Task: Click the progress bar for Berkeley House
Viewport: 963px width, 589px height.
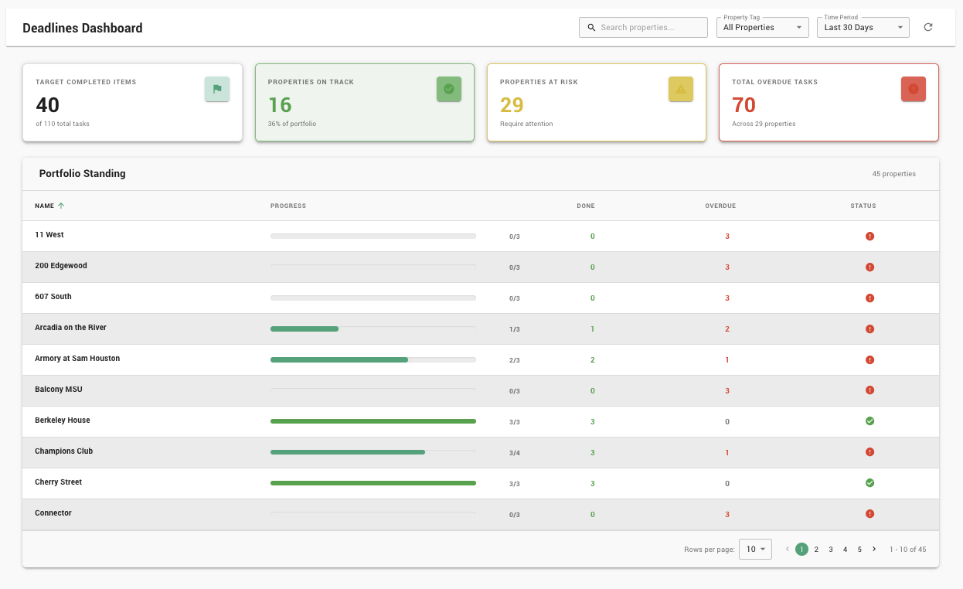Action: pyautogui.click(x=373, y=421)
